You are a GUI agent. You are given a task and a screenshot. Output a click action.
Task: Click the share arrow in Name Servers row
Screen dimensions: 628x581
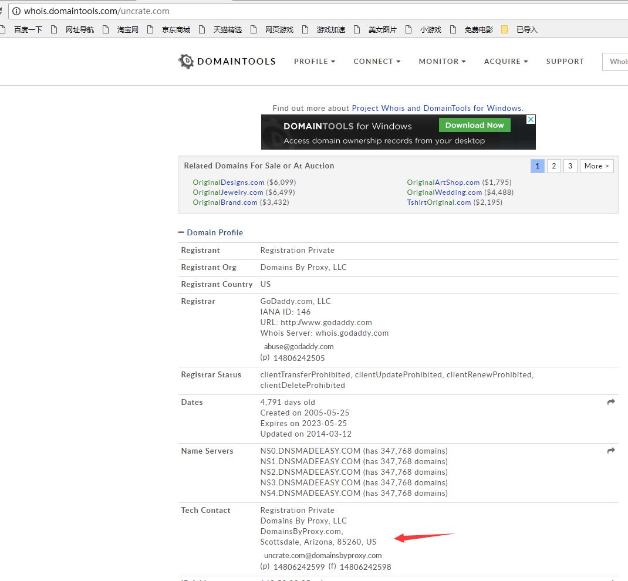click(611, 451)
